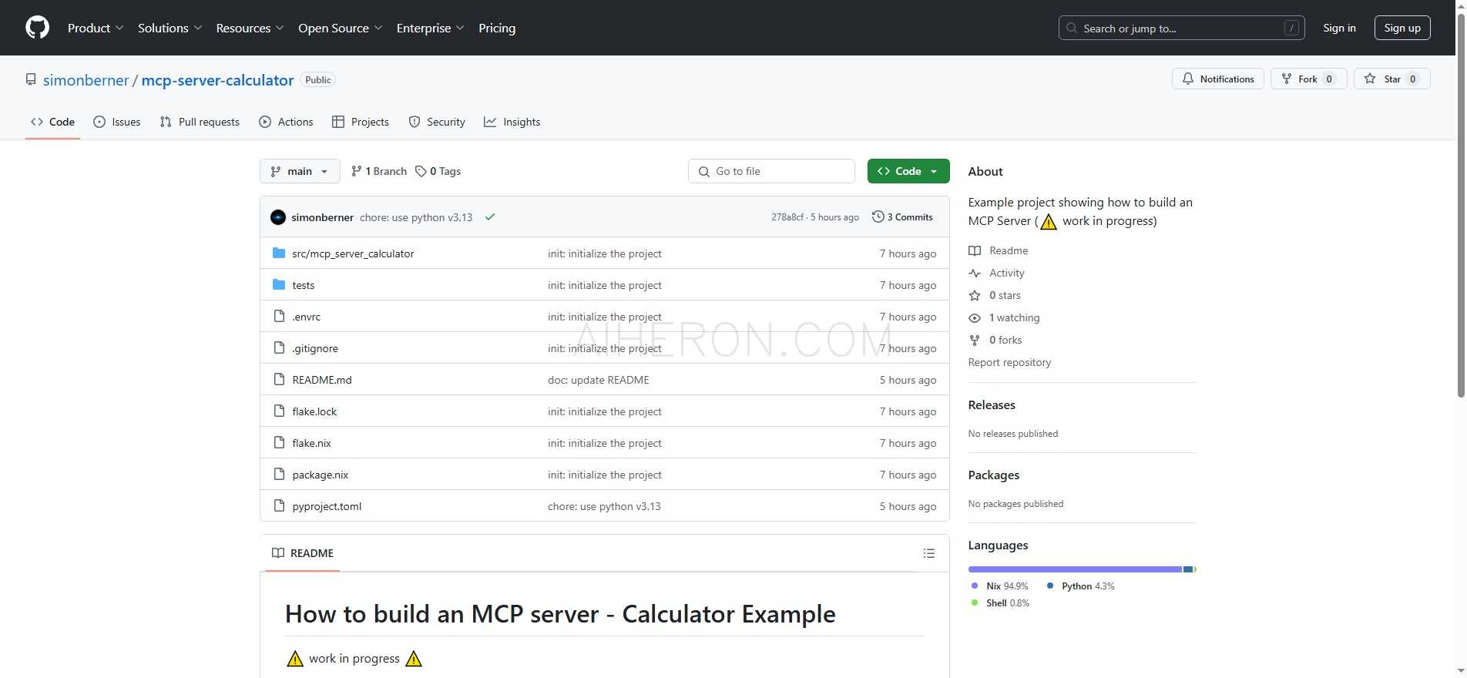Open README outline list icon
The image size is (1467, 678).
(928, 553)
